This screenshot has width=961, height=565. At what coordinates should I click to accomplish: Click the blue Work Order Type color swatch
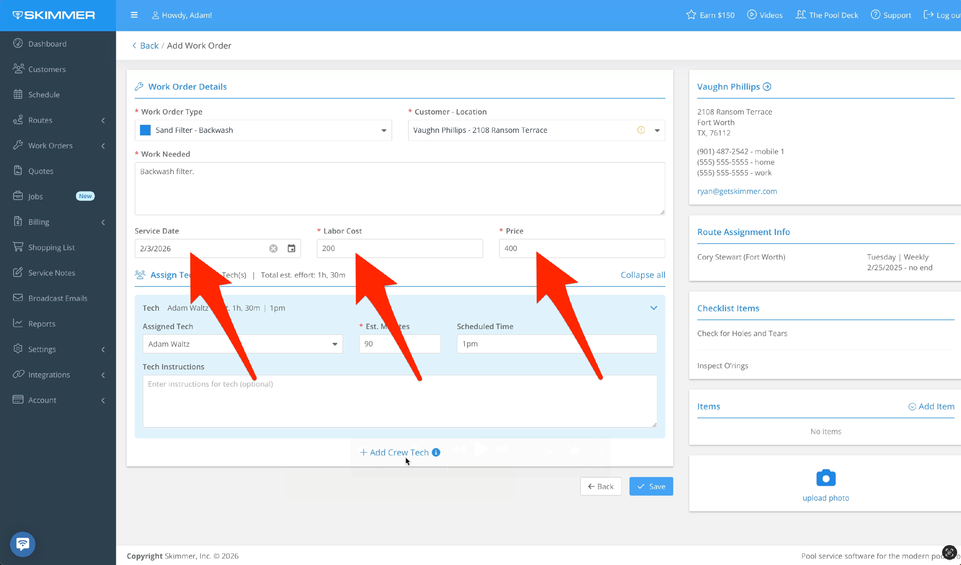click(x=145, y=130)
